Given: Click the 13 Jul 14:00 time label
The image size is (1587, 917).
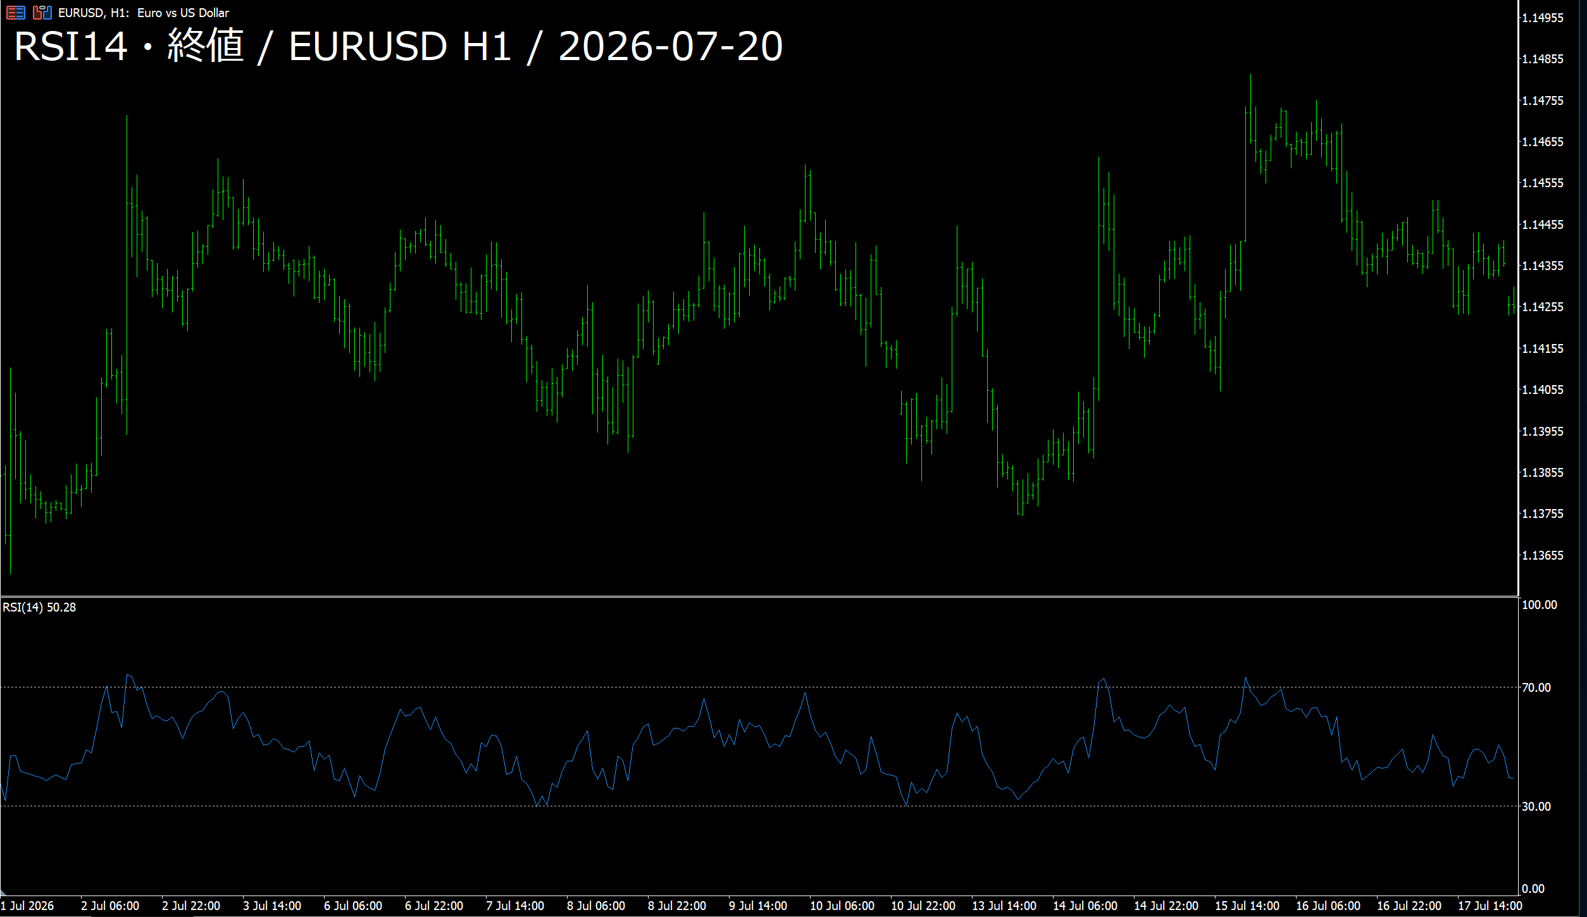Looking at the screenshot, I should click(x=1004, y=906).
